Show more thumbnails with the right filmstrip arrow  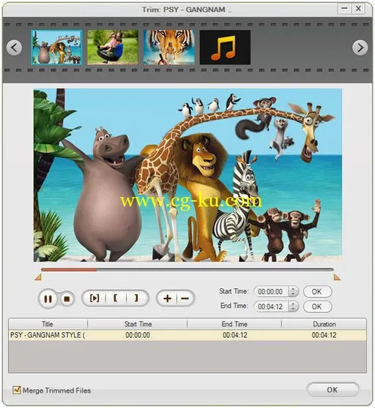(x=360, y=48)
